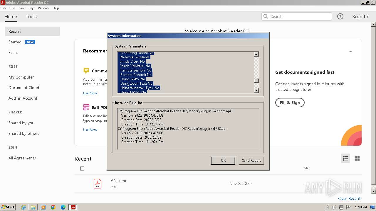
Task: Open the Help question mark icon
Action: pos(340,16)
